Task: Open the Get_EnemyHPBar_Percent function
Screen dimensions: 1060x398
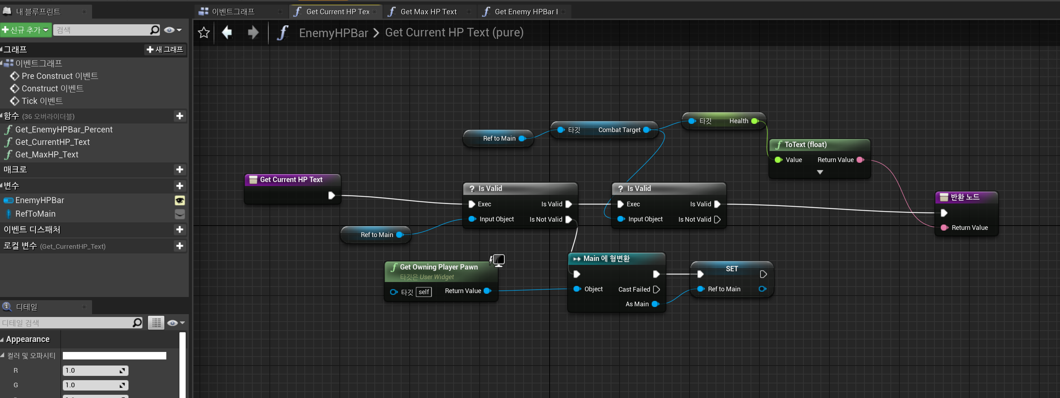Action: (64, 129)
